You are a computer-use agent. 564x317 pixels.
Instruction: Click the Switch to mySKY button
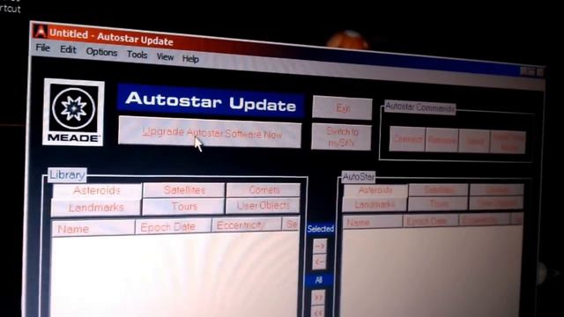[341, 137]
